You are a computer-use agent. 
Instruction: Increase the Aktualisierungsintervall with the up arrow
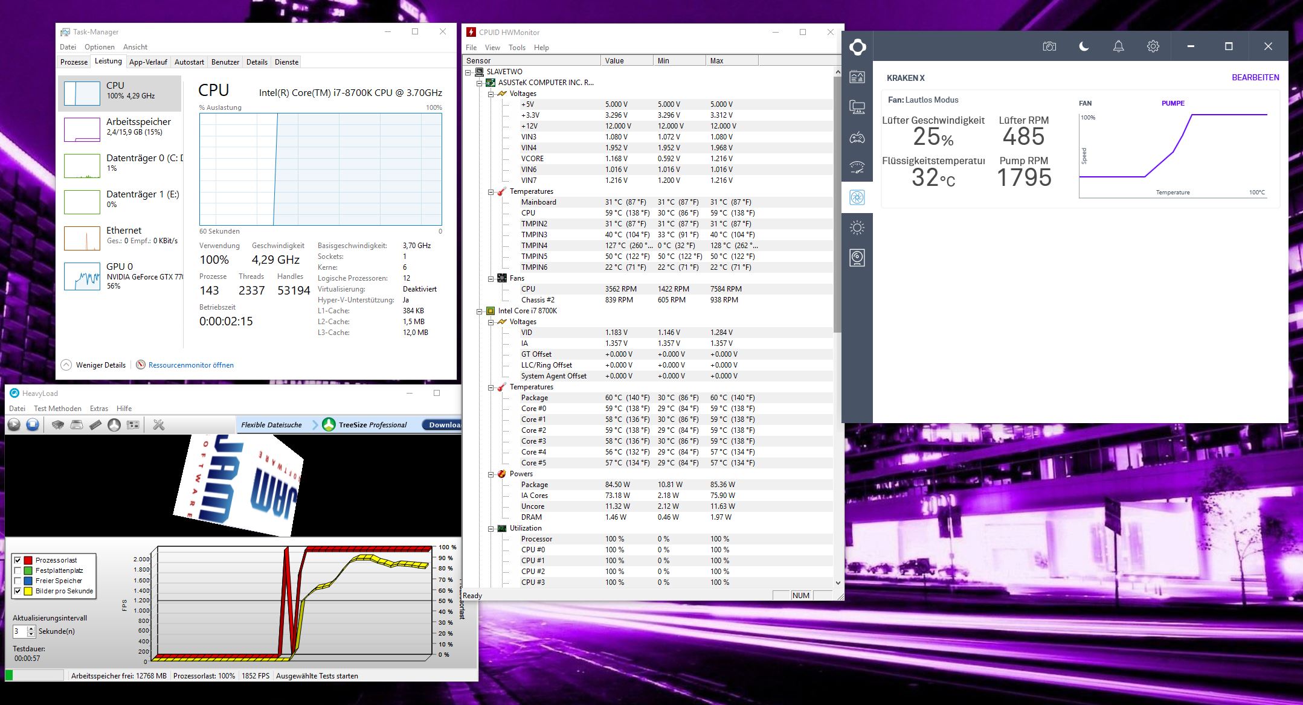tap(31, 628)
